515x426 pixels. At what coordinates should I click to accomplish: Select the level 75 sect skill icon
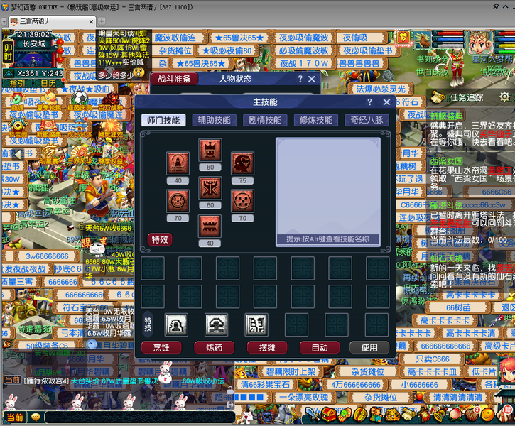[x=242, y=163]
